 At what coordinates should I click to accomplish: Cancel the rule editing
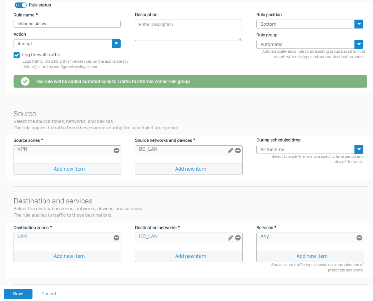49,294
